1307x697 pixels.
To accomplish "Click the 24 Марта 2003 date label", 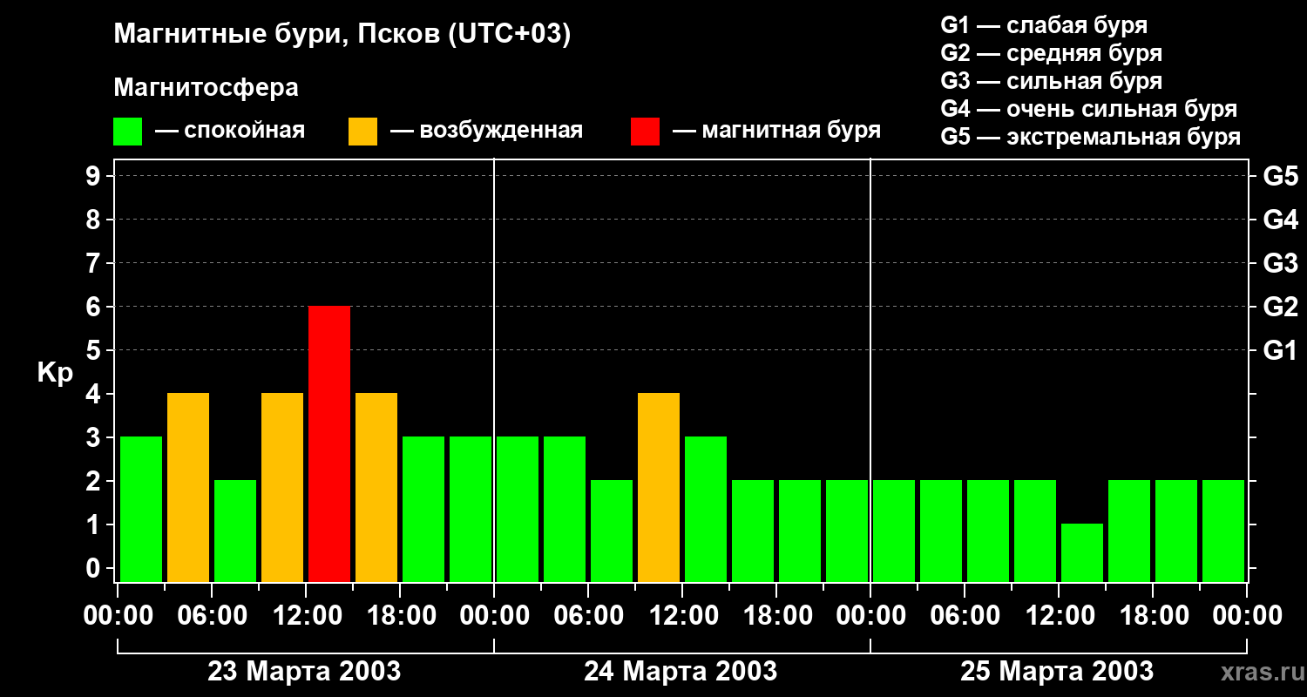I will click(681, 672).
